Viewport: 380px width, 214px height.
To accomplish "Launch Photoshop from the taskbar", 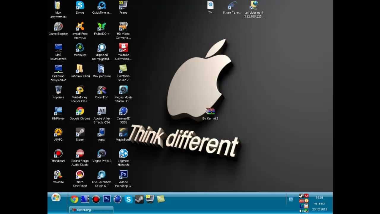I will 107,199.
